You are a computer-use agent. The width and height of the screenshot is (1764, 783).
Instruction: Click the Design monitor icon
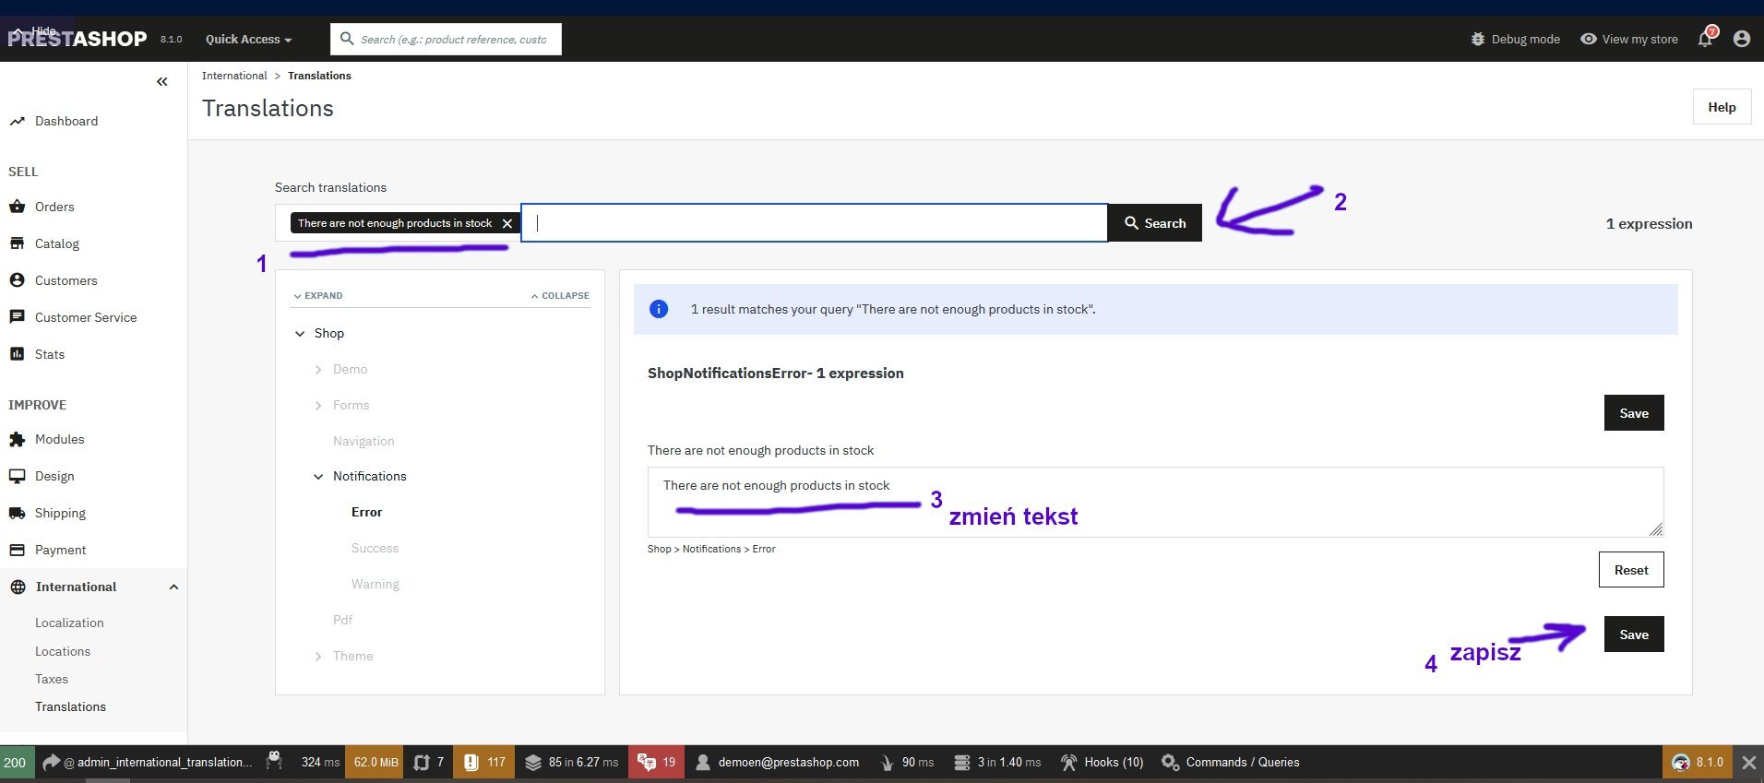point(17,476)
